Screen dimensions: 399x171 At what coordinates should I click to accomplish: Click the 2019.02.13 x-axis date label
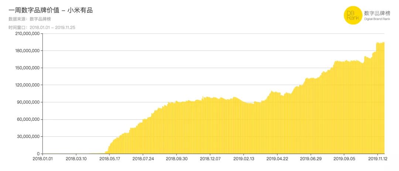click(243, 159)
